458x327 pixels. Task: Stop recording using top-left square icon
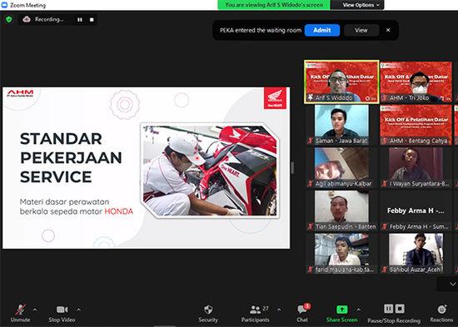(92, 20)
